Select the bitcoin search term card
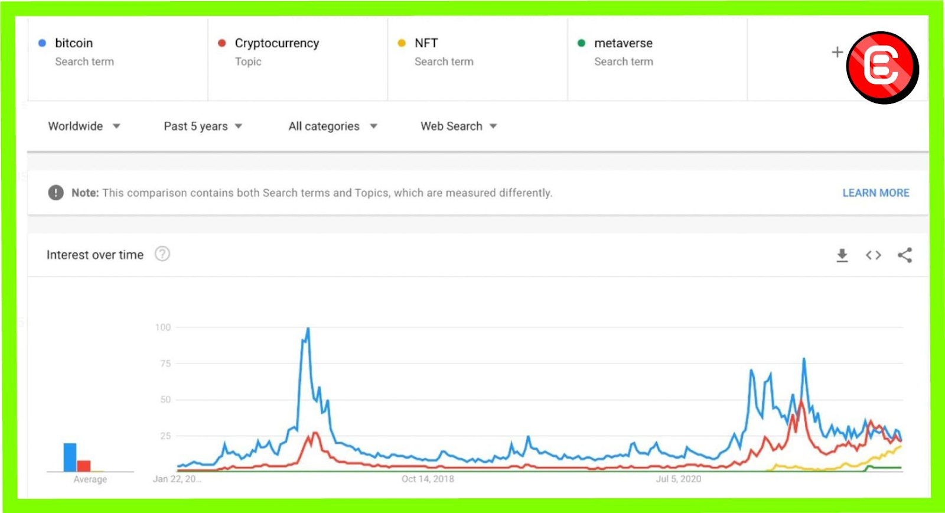 click(x=118, y=53)
